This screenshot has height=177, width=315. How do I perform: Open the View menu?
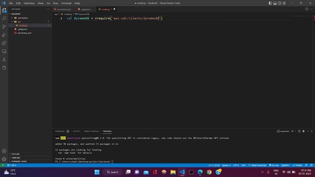[40, 3]
